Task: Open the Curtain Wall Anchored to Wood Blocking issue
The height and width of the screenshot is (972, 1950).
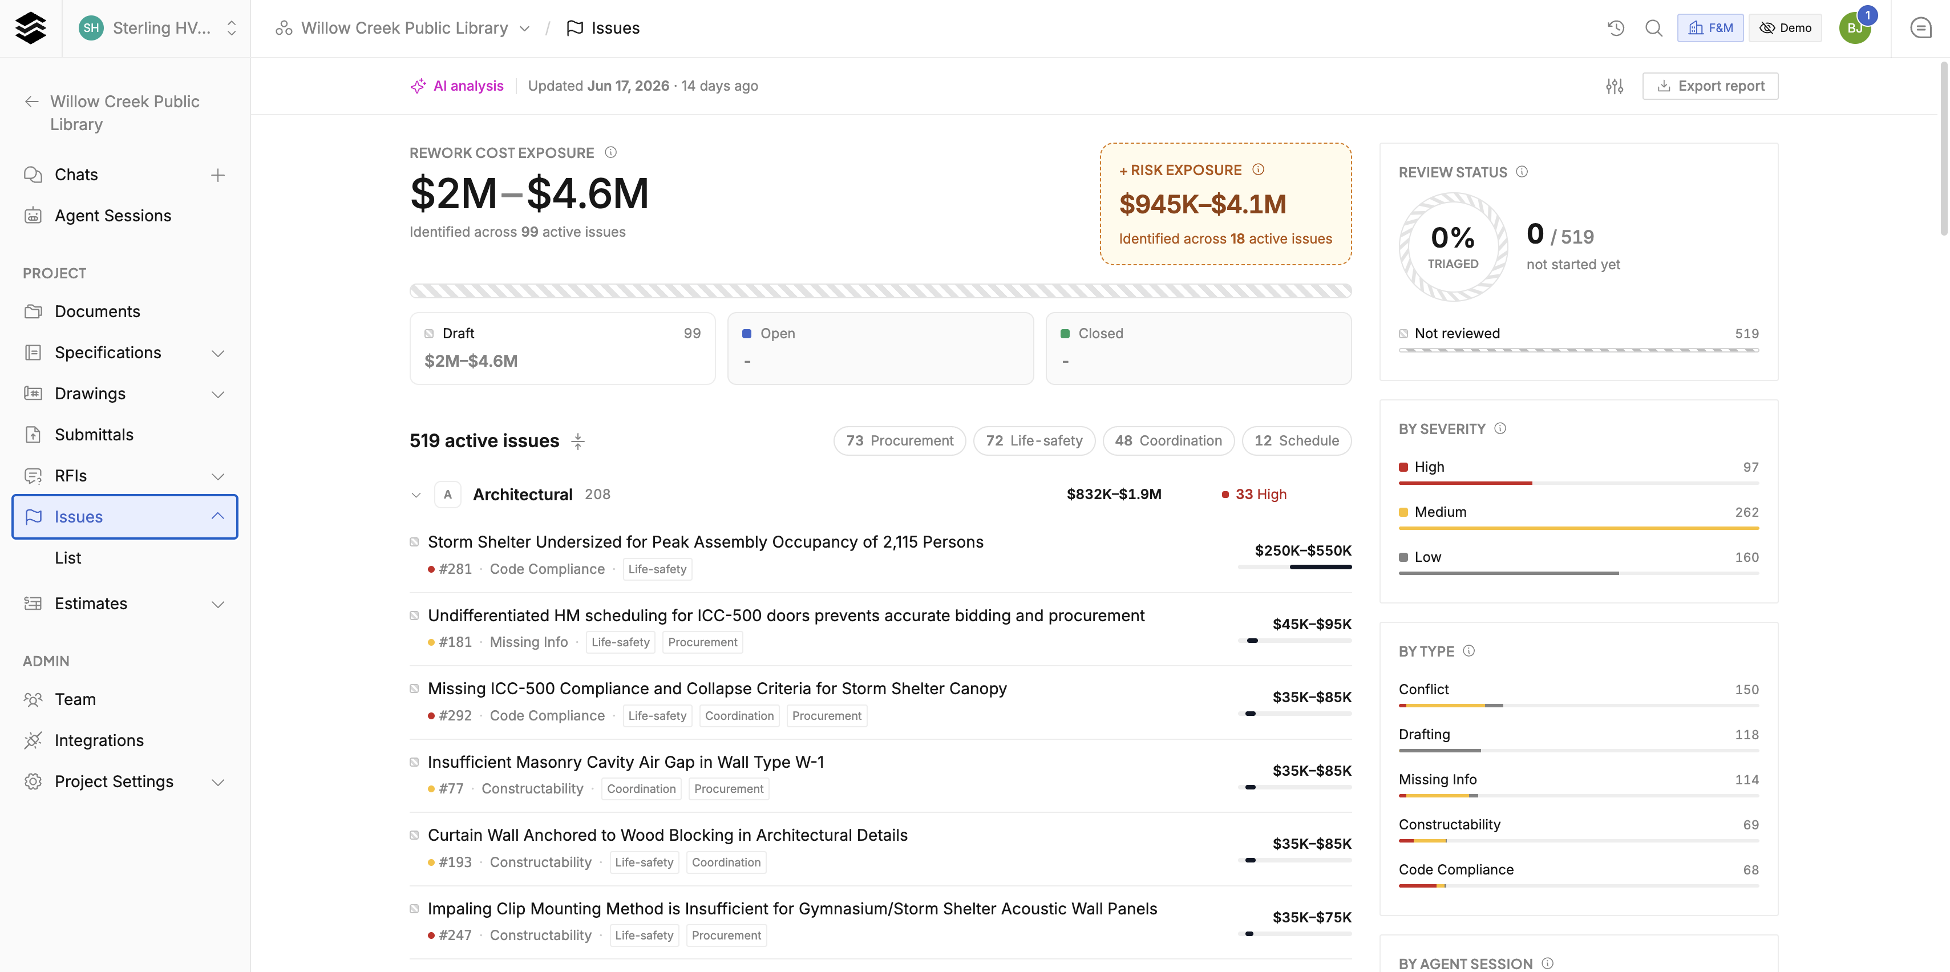Action: click(x=667, y=835)
